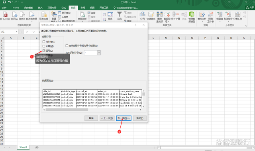Viewport: 255px width, 151px height.
Task: Click the 共享 share button
Action: pos(250,8)
